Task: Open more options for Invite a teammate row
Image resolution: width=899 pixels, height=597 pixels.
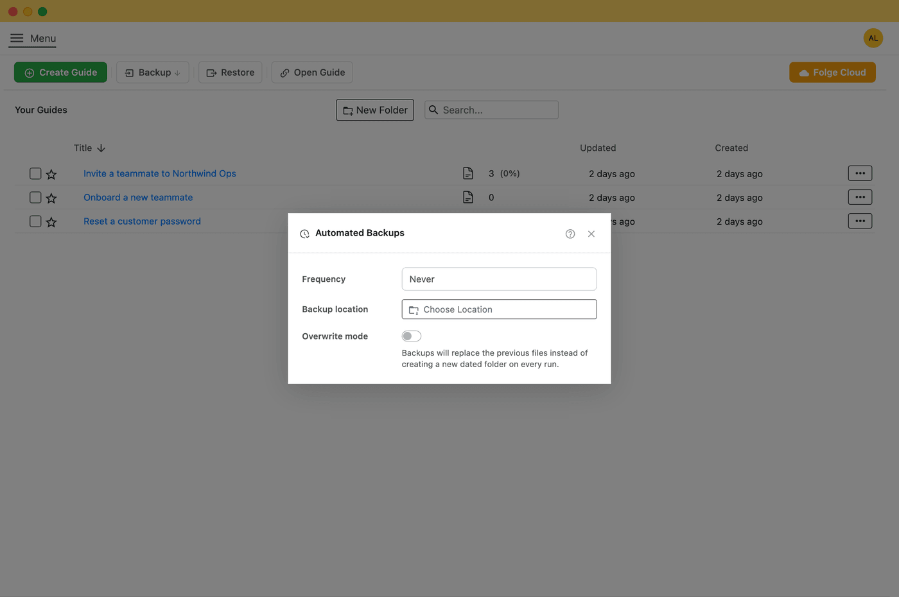Action: [x=860, y=173]
